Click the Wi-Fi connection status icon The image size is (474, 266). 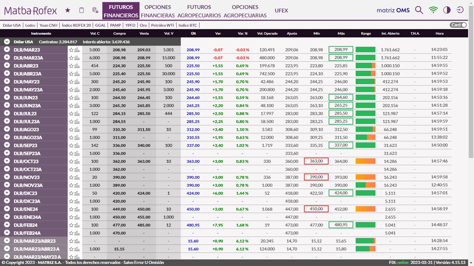[x=433, y=10]
